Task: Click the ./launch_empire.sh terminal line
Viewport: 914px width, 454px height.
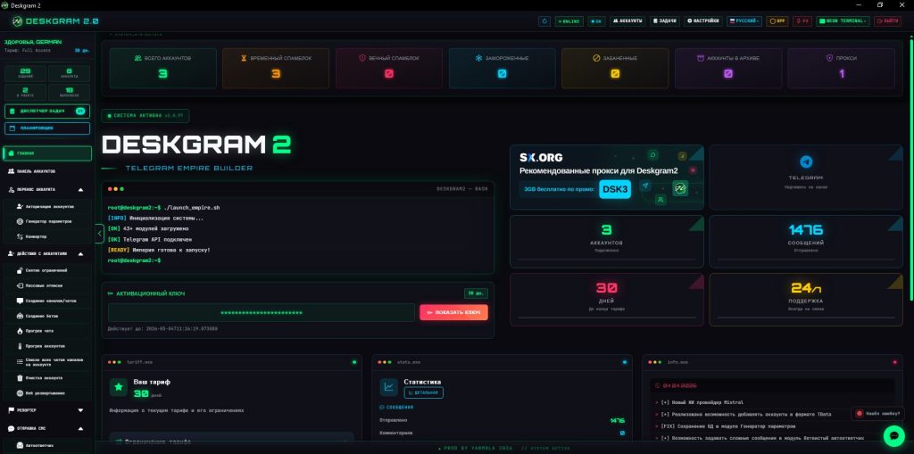Action: click(x=164, y=208)
